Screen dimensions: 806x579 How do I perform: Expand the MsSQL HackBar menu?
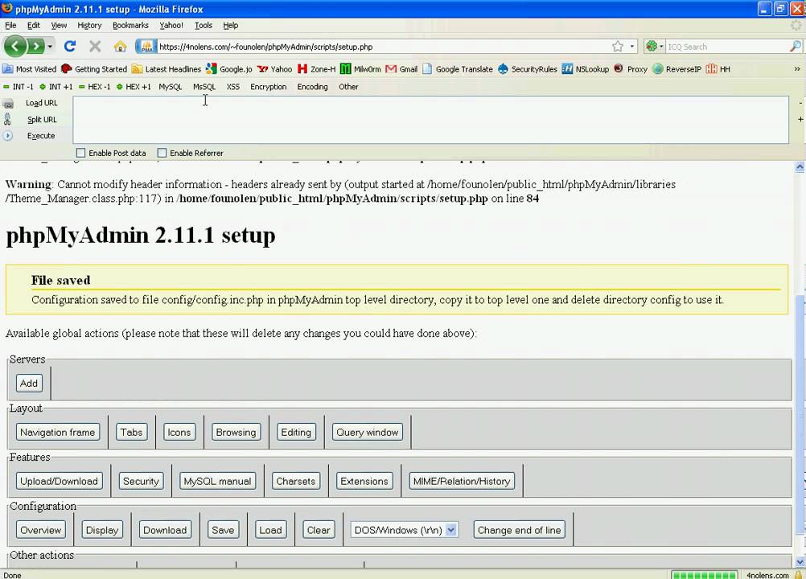(x=204, y=87)
